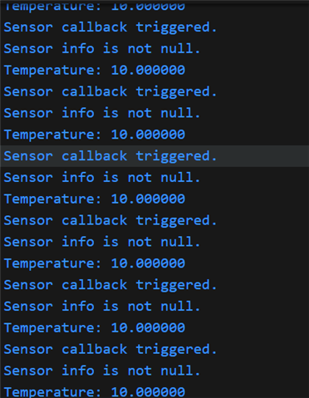The width and height of the screenshot is (309, 398).
Task: Click the fifth 'Sensor info is not null.' line
Action: click(x=102, y=307)
